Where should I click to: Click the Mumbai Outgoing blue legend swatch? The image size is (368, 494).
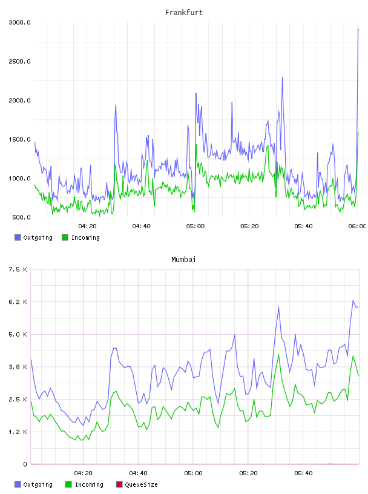pyautogui.click(x=18, y=484)
